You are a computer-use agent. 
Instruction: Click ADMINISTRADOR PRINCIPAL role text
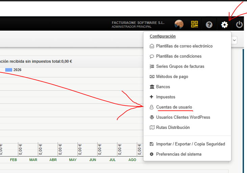pyautogui.click(x=132, y=27)
